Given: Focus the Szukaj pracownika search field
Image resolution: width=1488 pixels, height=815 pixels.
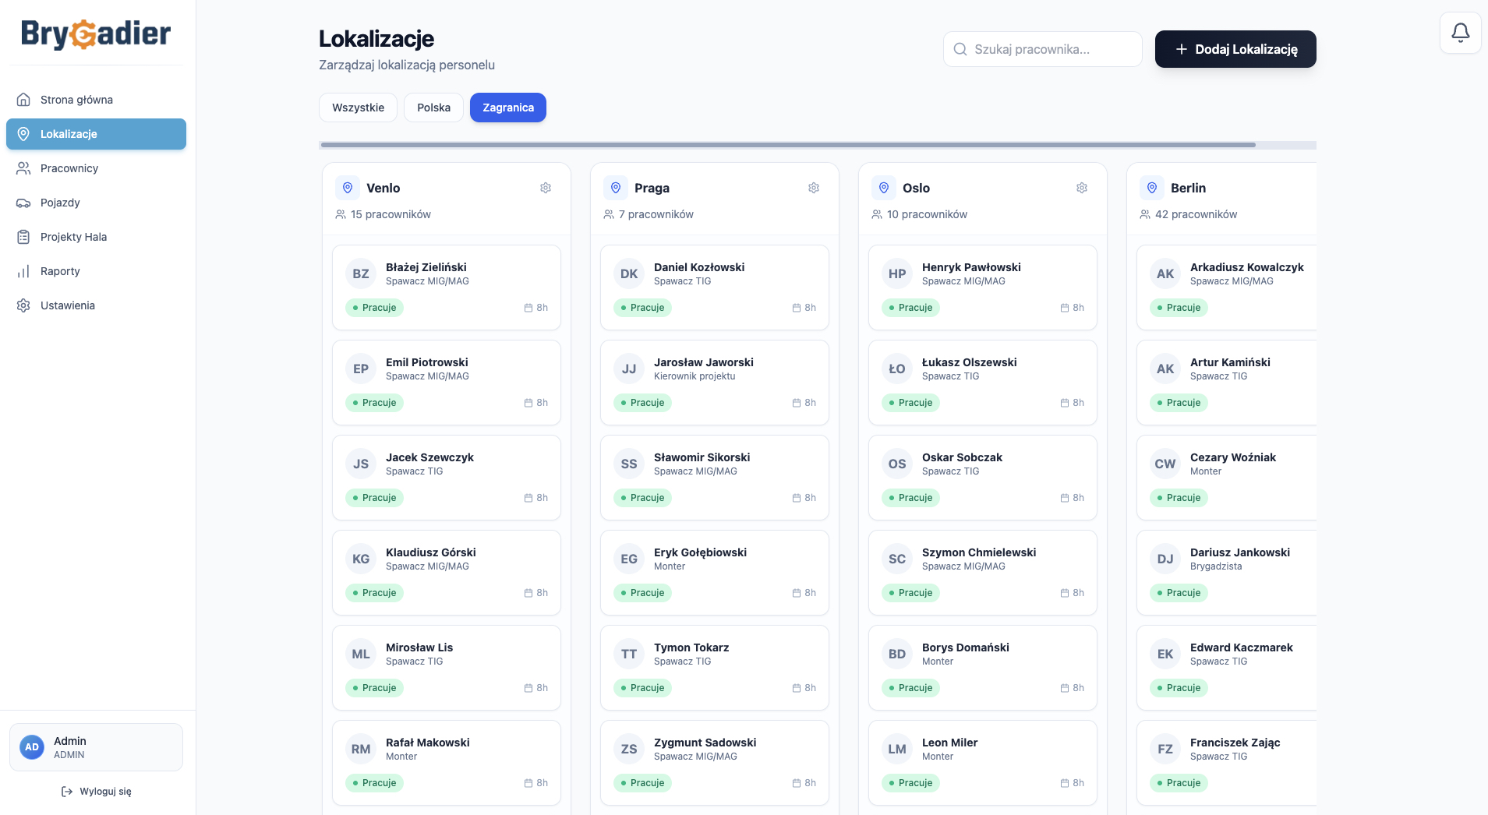Looking at the screenshot, I should [1043, 49].
